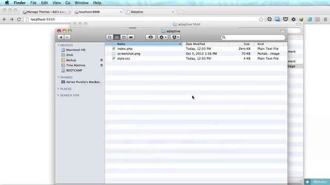
Task: Collapse the SHARED sidebar section
Action: (58, 77)
